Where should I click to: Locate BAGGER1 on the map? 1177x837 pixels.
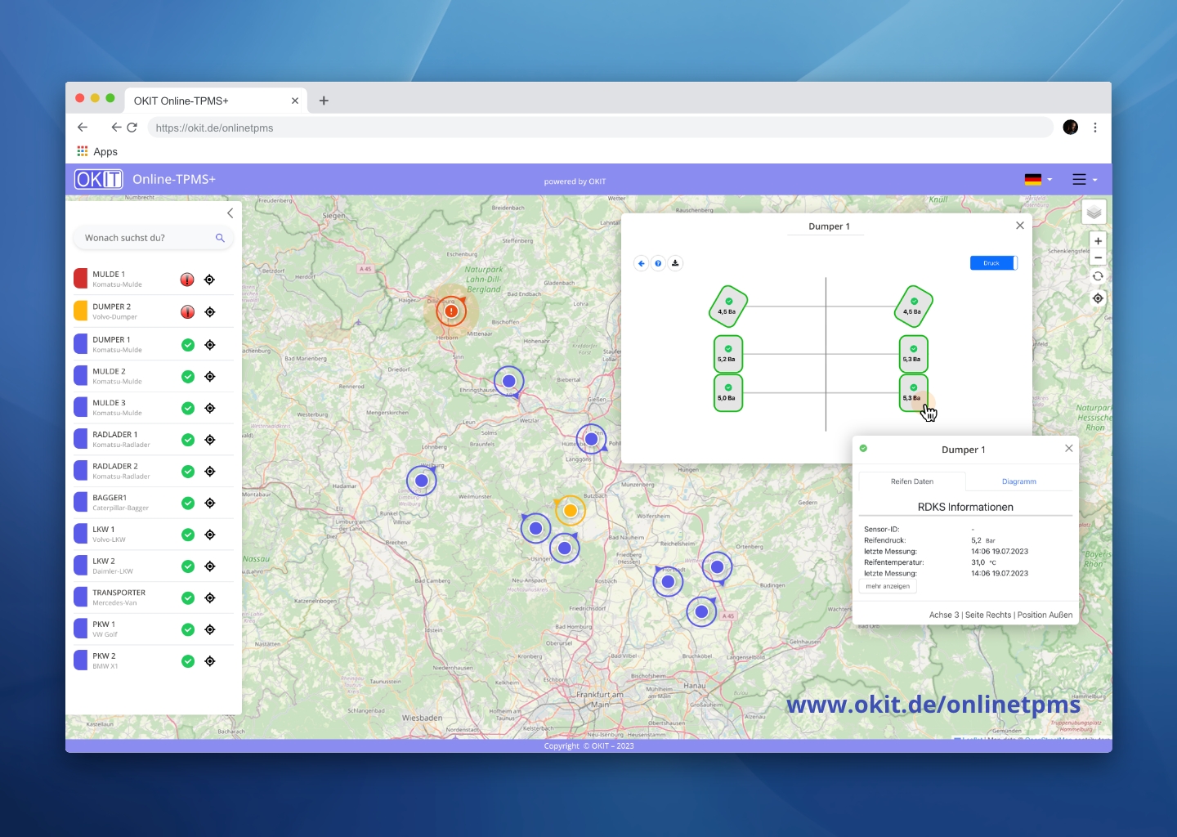click(210, 503)
